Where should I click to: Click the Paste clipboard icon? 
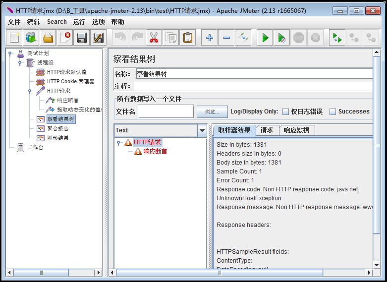(x=188, y=38)
